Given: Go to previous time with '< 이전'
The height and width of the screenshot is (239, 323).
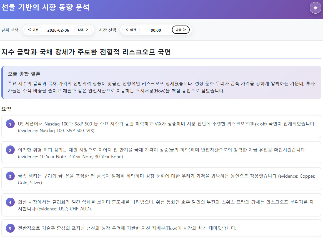Looking at the screenshot, I should pyautogui.click(x=131, y=30).
